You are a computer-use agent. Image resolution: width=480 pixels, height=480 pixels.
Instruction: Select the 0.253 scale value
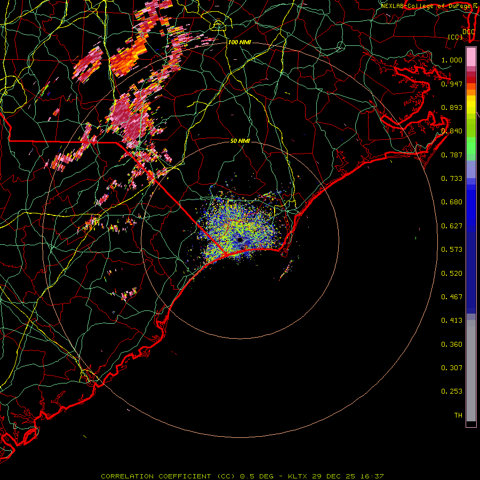pyautogui.click(x=452, y=391)
